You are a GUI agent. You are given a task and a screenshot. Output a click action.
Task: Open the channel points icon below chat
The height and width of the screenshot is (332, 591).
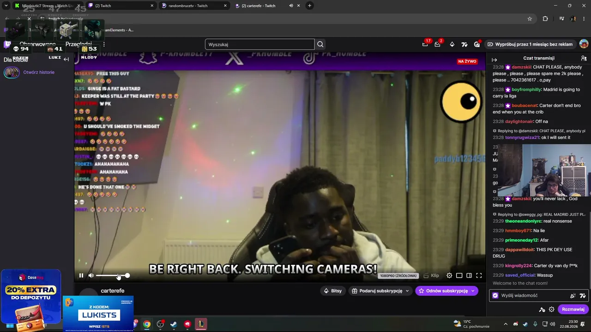(542, 309)
